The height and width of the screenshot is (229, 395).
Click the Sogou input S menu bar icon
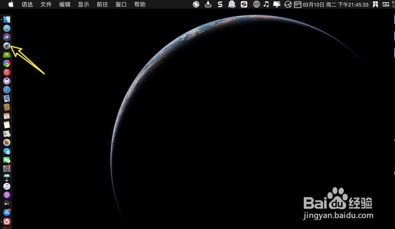pyautogui.click(x=244, y=4)
